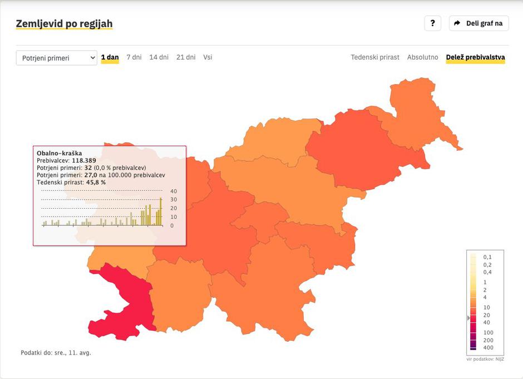Click the legend pointer arrow marker
The width and height of the screenshot is (523, 379).
point(468,318)
